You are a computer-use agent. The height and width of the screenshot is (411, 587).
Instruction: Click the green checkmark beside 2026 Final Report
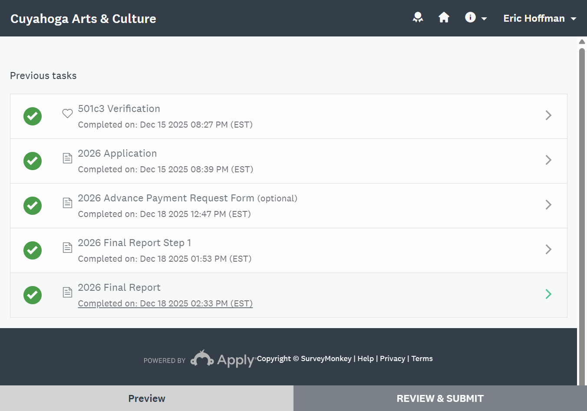33,295
